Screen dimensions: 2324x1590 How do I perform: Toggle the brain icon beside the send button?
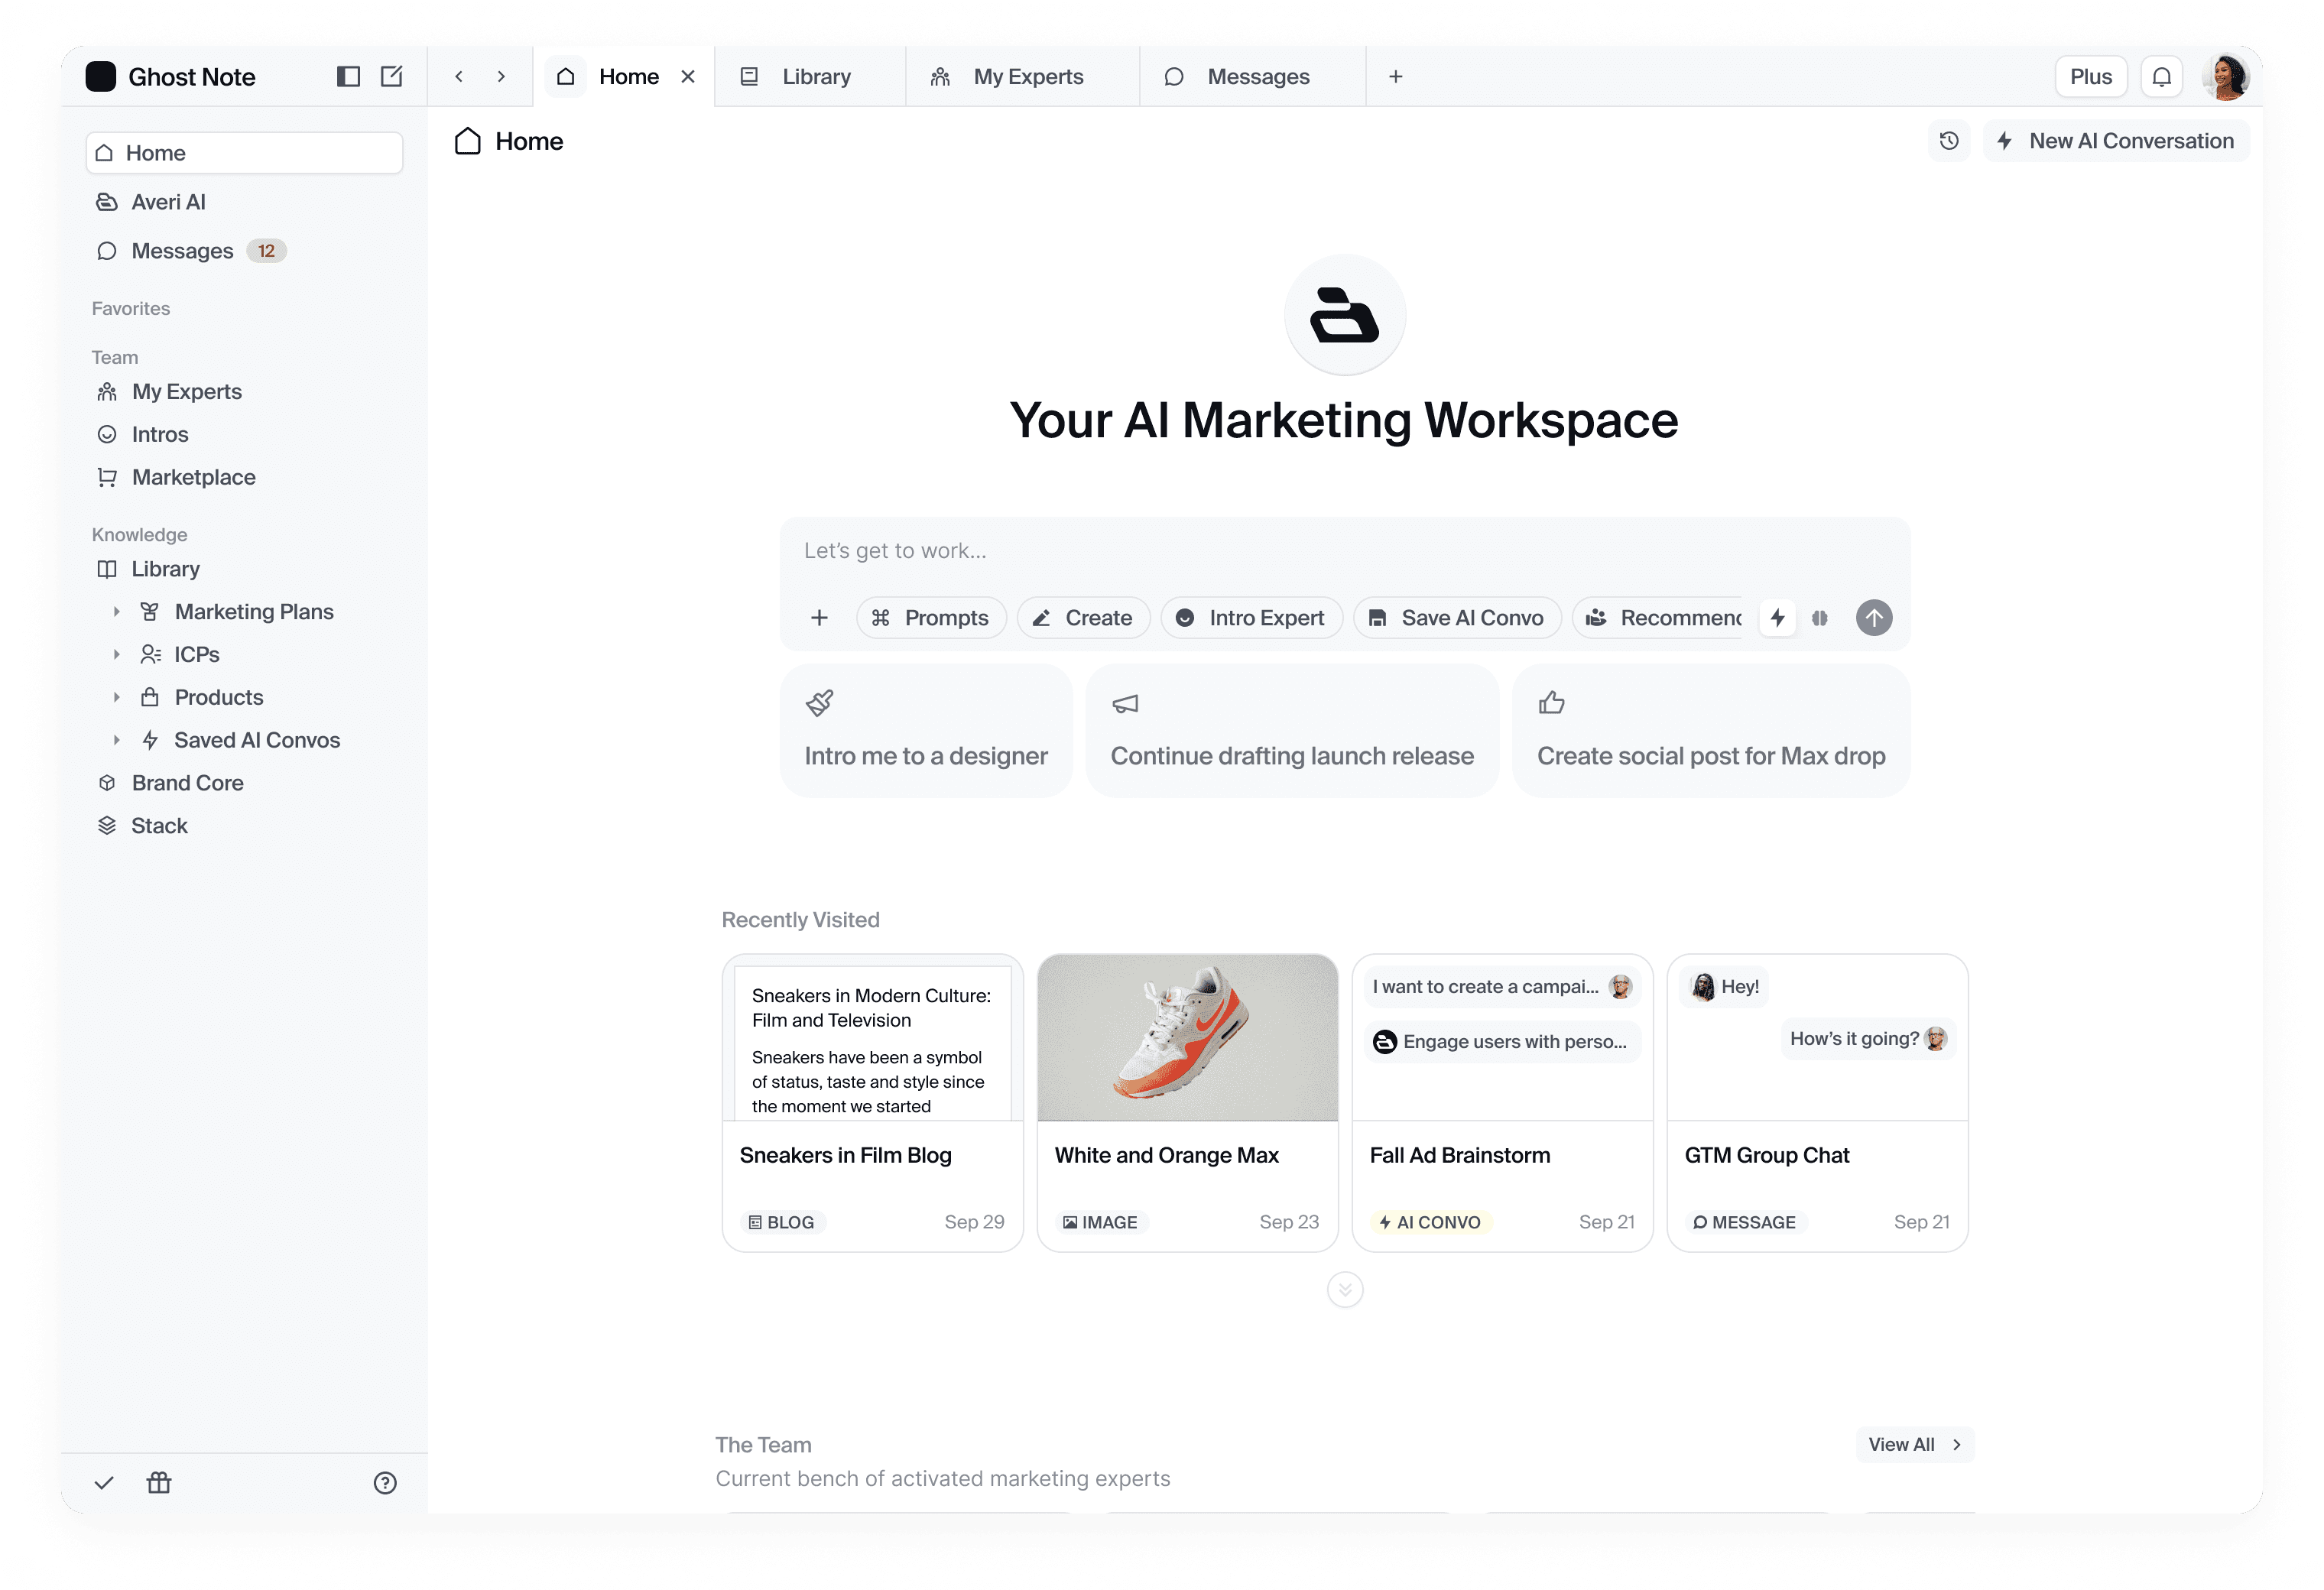[1820, 618]
